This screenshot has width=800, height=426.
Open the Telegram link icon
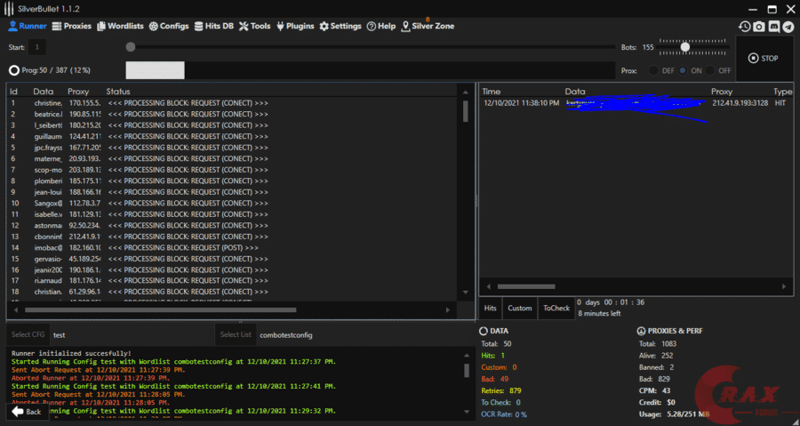click(788, 27)
